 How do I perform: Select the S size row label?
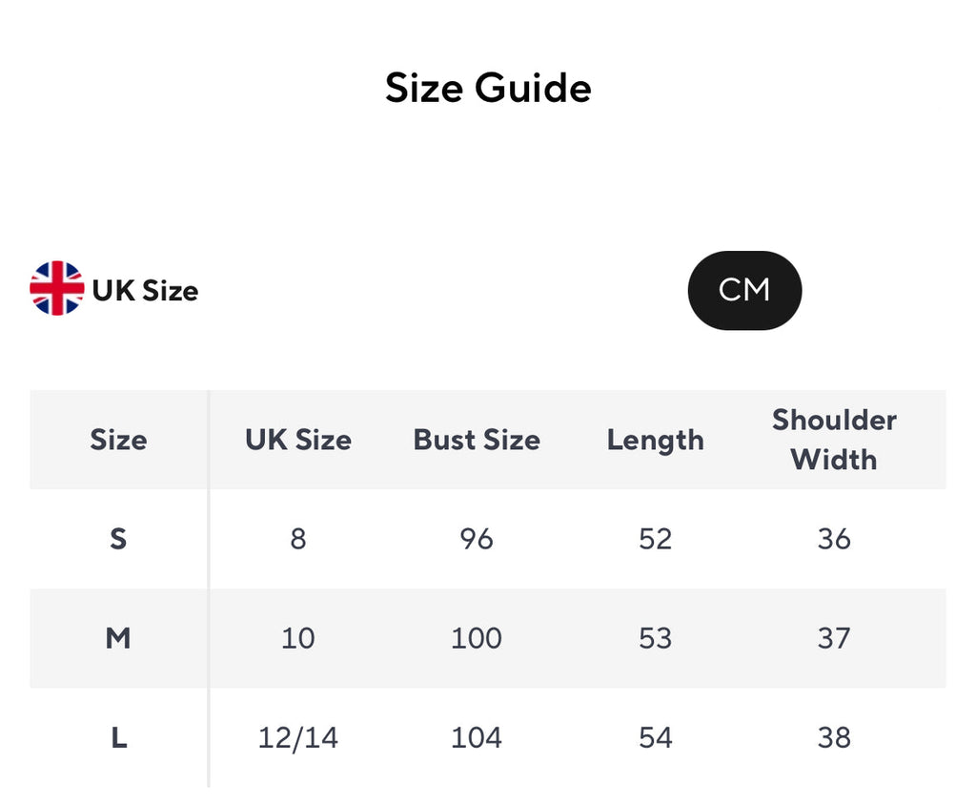pyautogui.click(x=118, y=539)
